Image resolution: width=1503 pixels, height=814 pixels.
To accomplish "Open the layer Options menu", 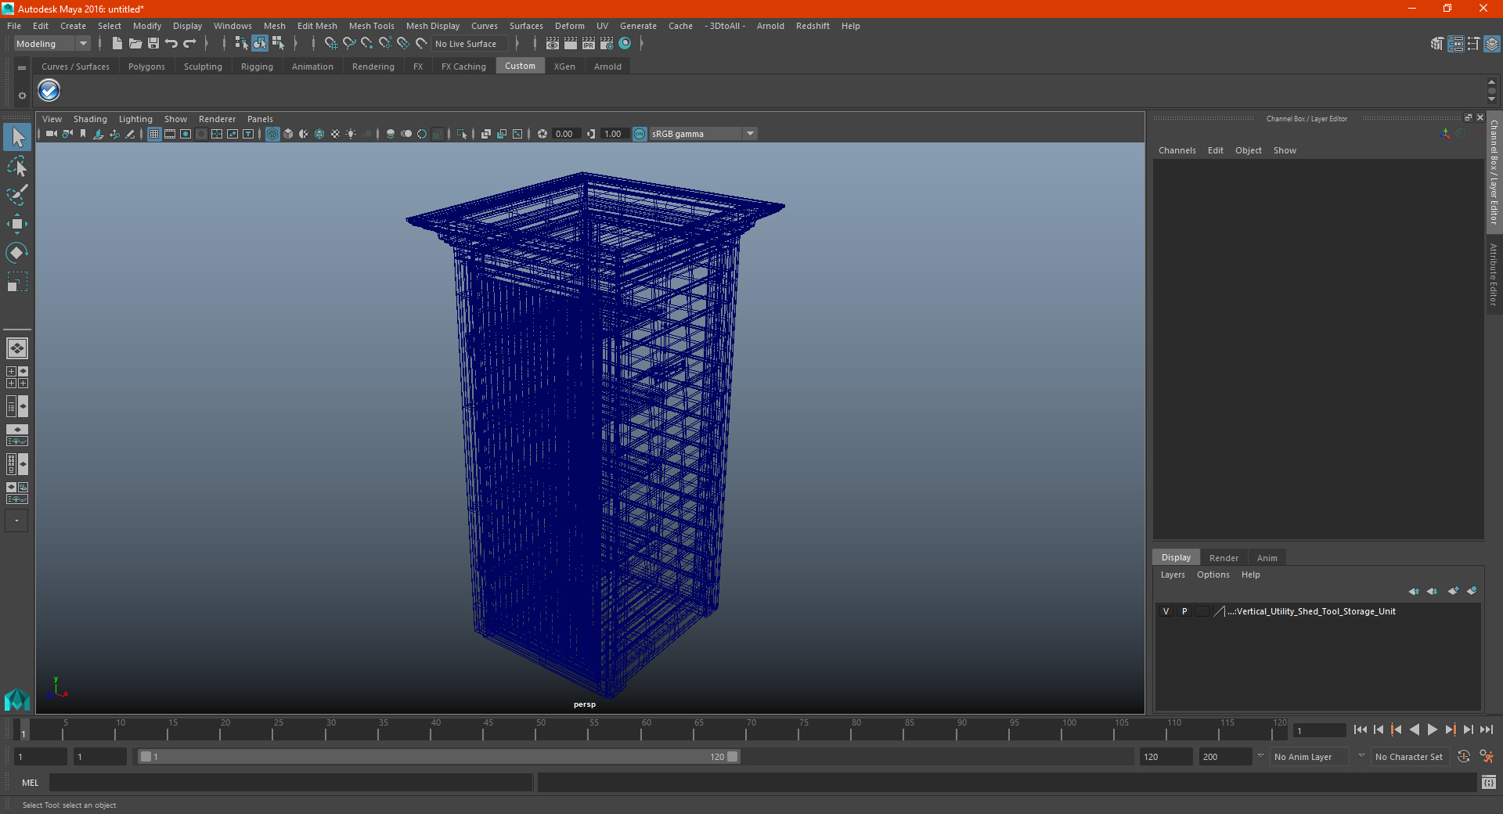I will (1213, 574).
